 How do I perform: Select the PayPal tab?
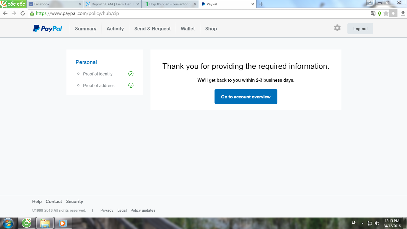click(227, 4)
